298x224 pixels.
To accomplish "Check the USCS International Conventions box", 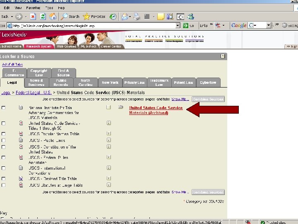I will 3,168.
